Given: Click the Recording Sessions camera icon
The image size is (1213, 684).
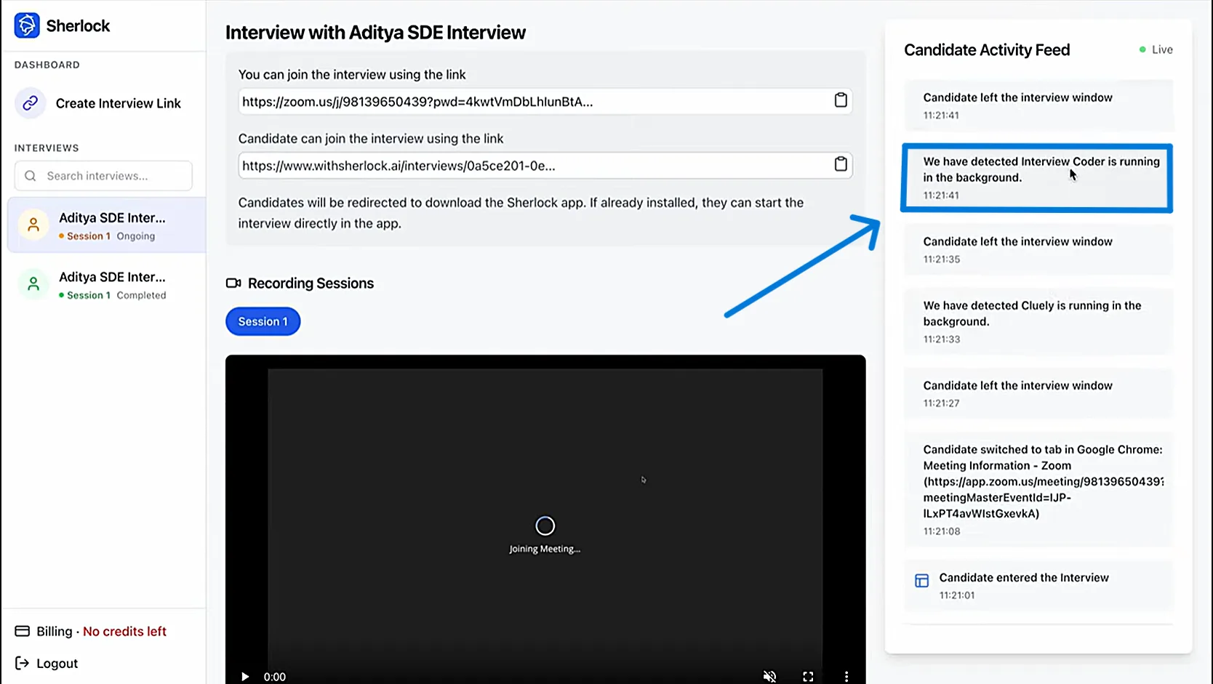Looking at the screenshot, I should coord(232,283).
